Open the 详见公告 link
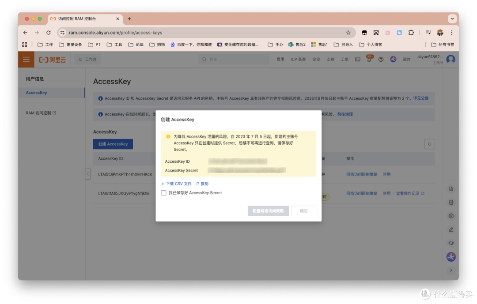 421,98
